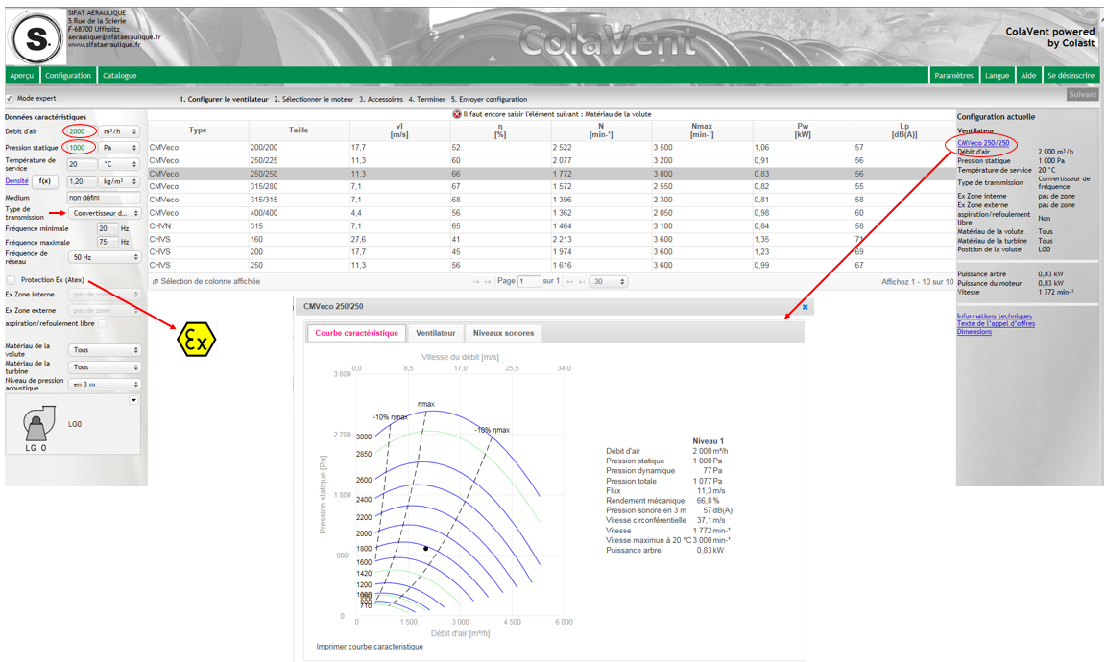This screenshot has width=1107, height=662.
Task: Tick the aspiration/refoulement libre checkbox
Action: 103,324
